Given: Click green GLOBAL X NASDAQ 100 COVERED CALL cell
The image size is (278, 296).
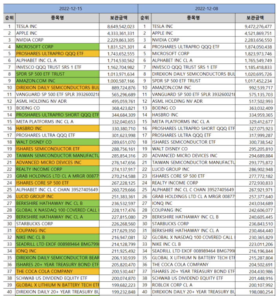Looking at the screenshot, I should [x=57, y=210].
